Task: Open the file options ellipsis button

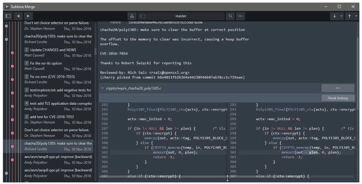Action: pos(338,88)
